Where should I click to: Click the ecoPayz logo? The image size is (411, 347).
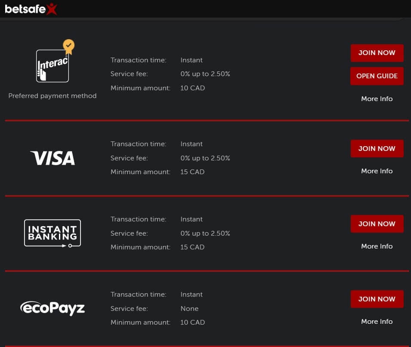click(53, 308)
